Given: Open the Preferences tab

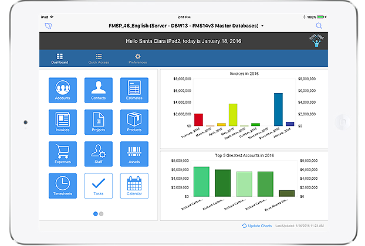Looking at the screenshot, I should [138, 59].
